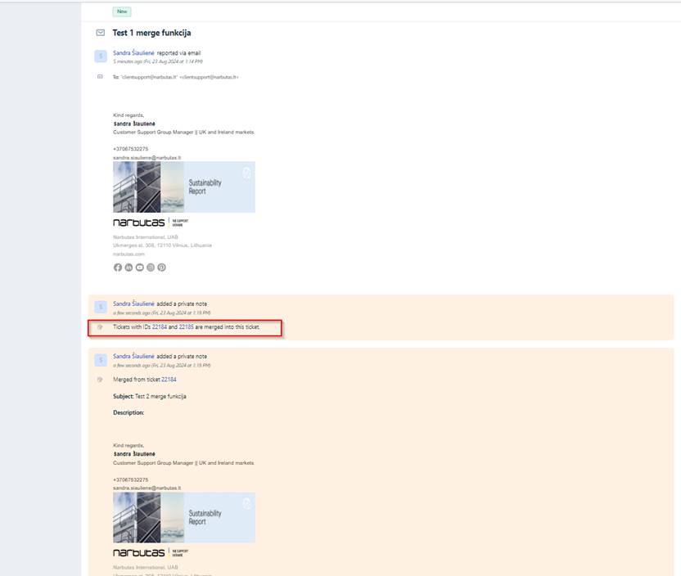Open Sandra Šiaulienė avatar on the reported via email entry
The image size is (681, 576).
pyautogui.click(x=101, y=56)
